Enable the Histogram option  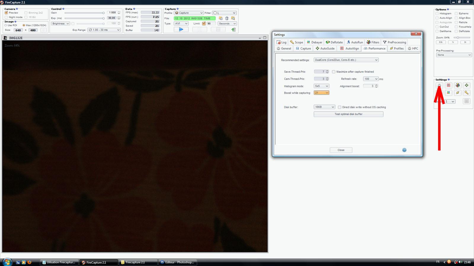tap(437, 14)
